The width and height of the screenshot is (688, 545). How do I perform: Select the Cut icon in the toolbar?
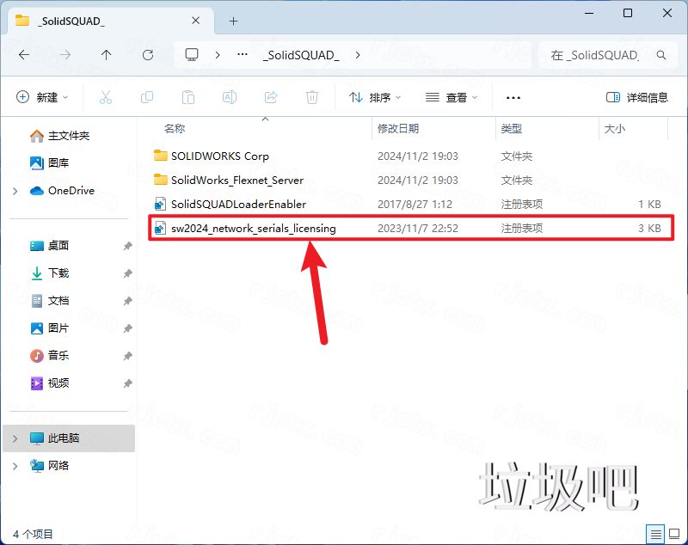106,96
